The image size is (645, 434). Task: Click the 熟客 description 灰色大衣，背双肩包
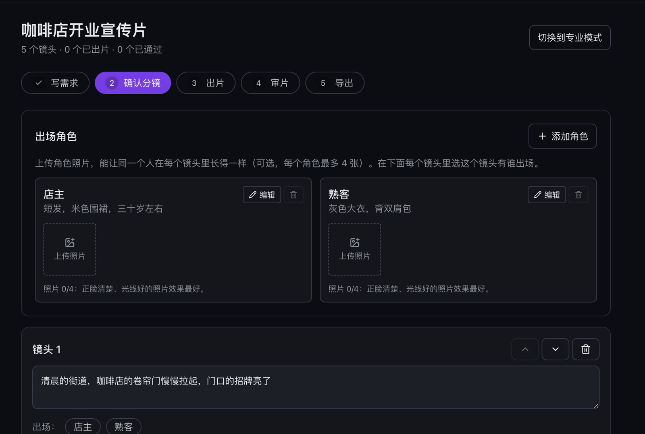[370, 209]
